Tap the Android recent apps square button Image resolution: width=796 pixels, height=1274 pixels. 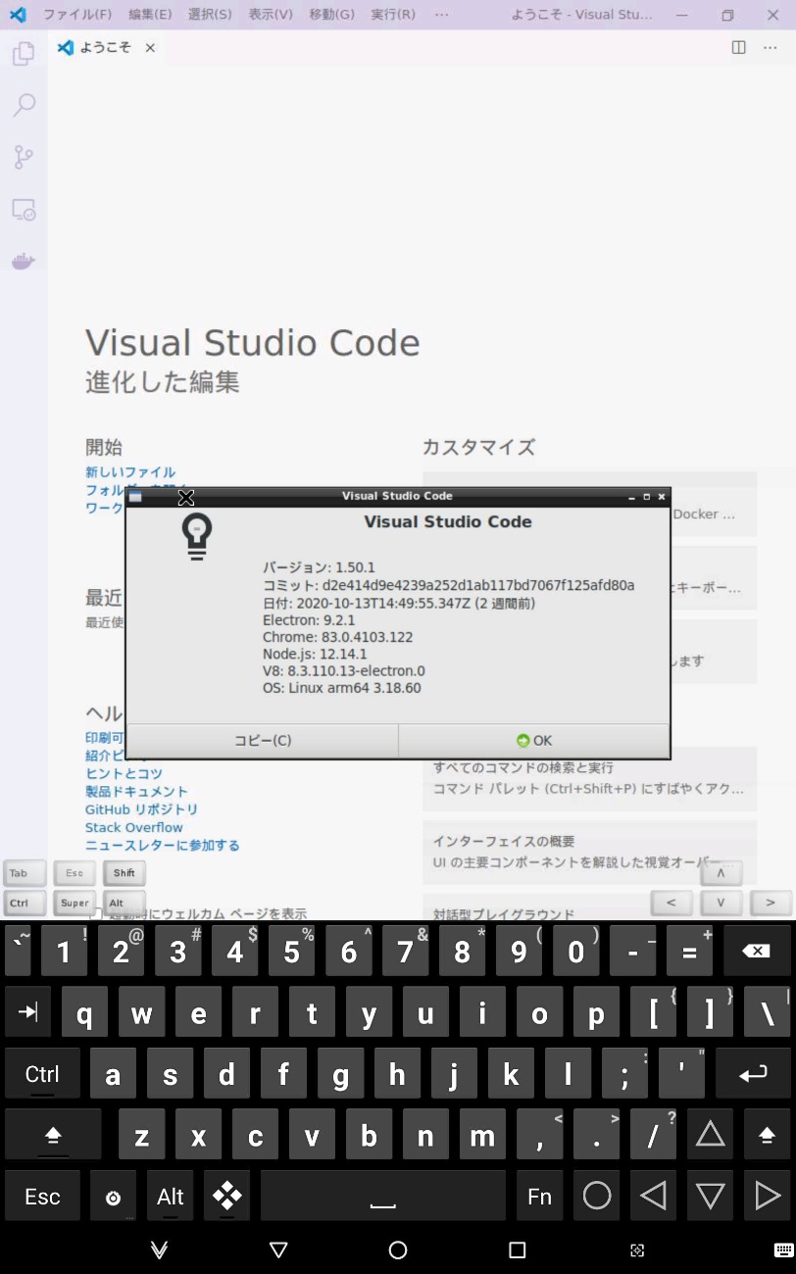[x=518, y=1249]
